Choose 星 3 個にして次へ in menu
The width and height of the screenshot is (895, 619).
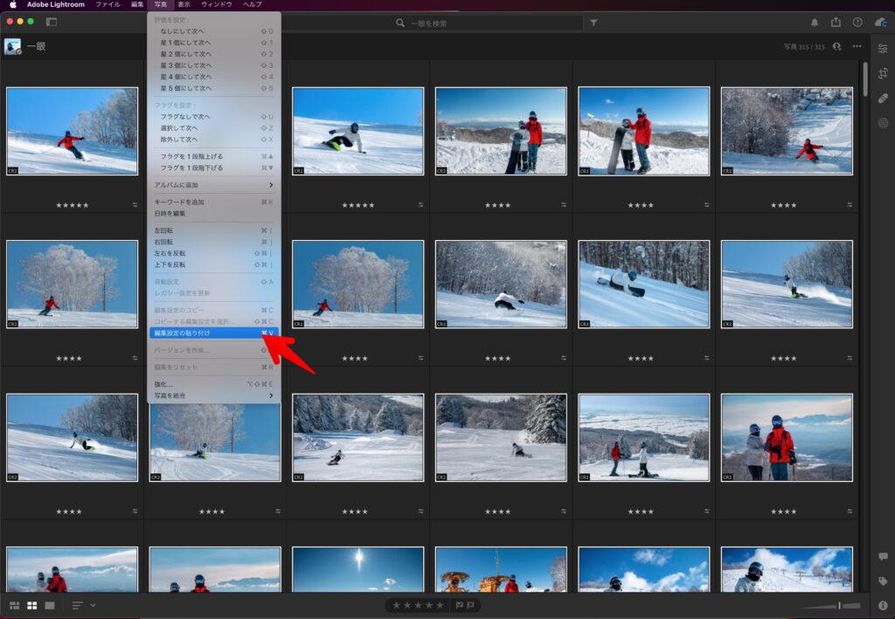[213, 65]
